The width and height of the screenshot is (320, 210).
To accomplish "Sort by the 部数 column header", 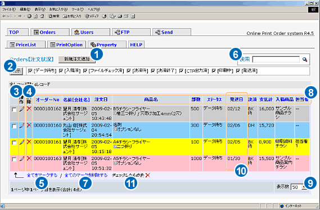I will (x=196, y=100).
